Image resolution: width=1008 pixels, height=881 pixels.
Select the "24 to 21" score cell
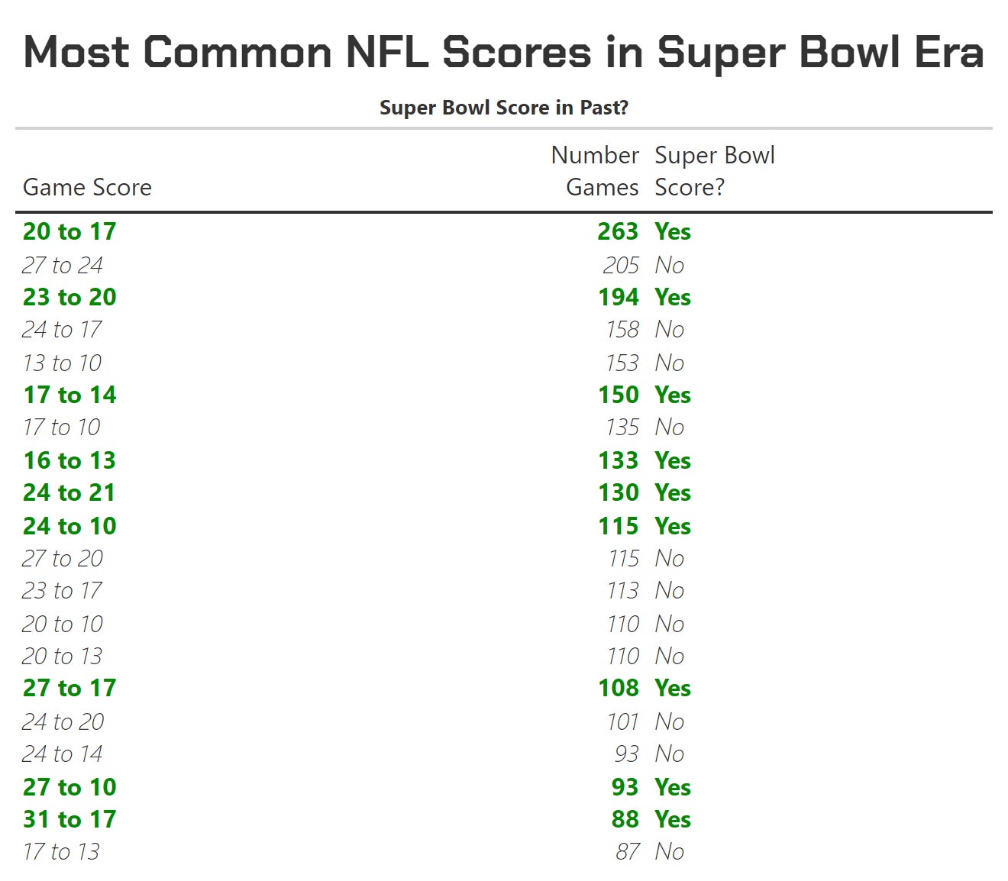click(x=69, y=492)
